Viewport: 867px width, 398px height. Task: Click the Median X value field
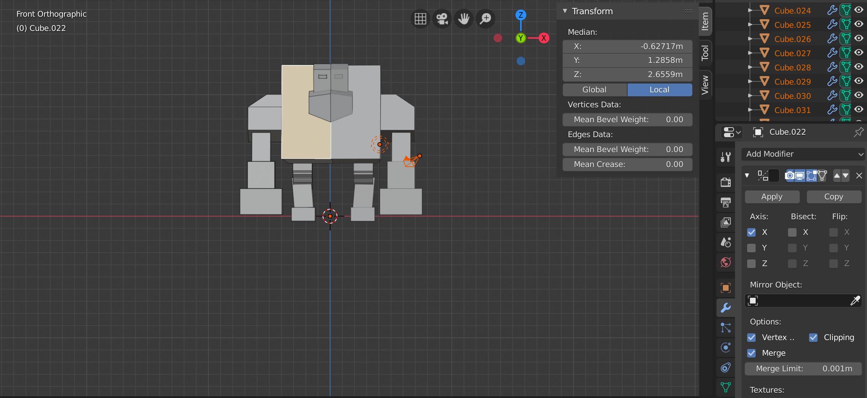[628, 47]
